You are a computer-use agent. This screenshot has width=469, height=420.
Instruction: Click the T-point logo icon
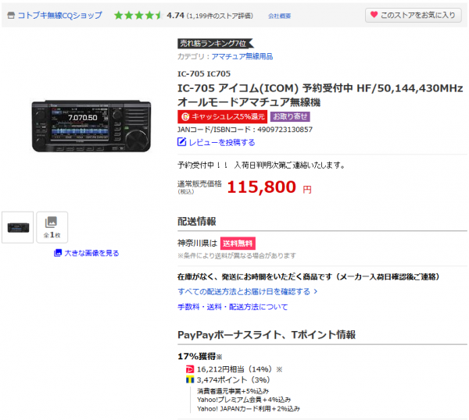pyautogui.click(x=190, y=380)
